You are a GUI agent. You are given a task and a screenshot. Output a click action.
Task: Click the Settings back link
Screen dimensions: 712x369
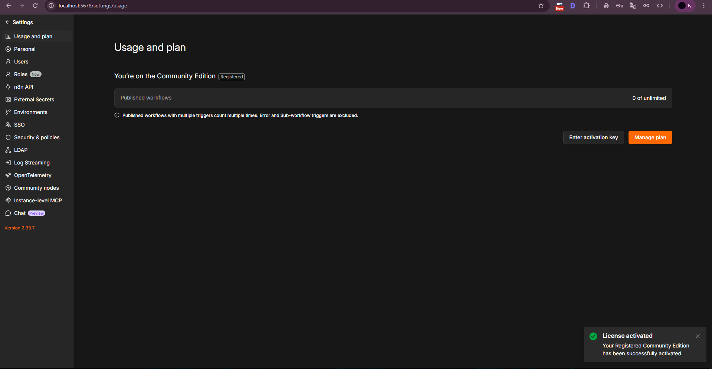tap(19, 22)
